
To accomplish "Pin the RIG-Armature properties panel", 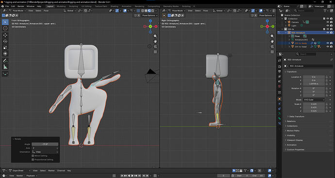I will coord(332,60).
